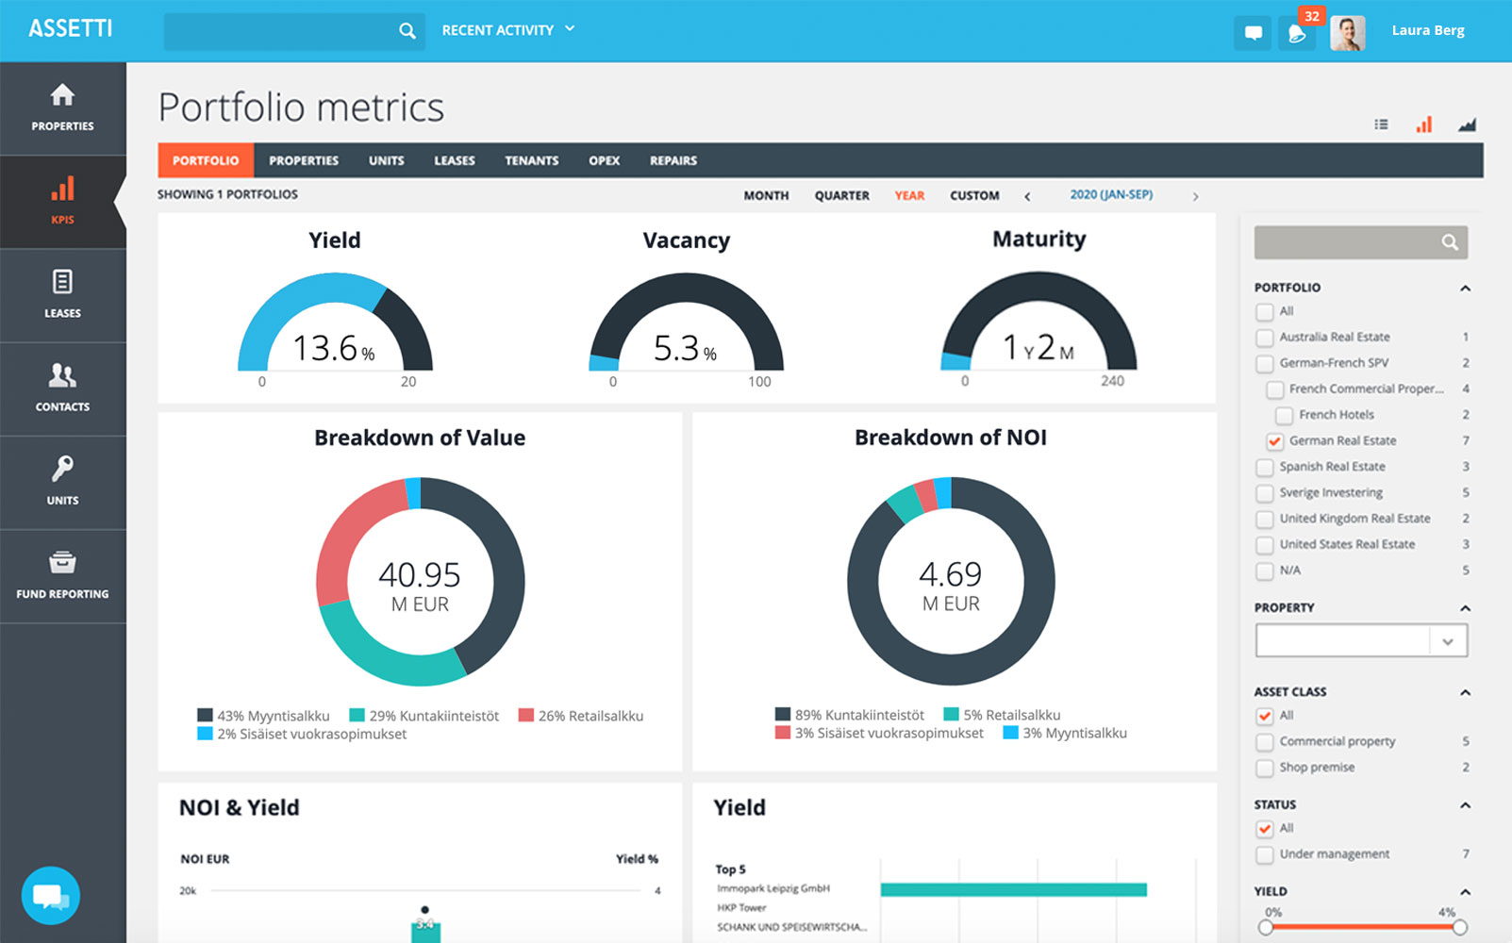The image size is (1512, 943).
Task: Focus the top header search field
Action: coord(294,31)
